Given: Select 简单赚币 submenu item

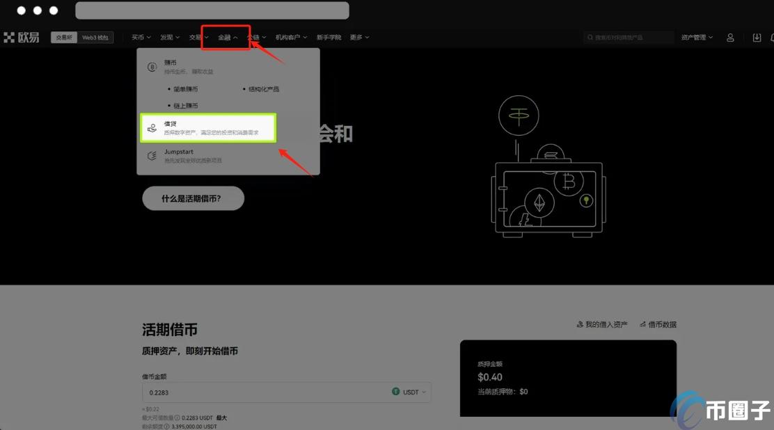Looking at the screenshot, I should pos(186,89).
